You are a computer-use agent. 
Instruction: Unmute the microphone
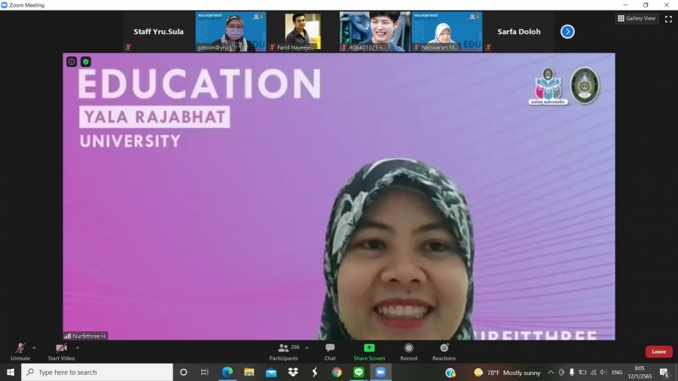tap(20, 351)
